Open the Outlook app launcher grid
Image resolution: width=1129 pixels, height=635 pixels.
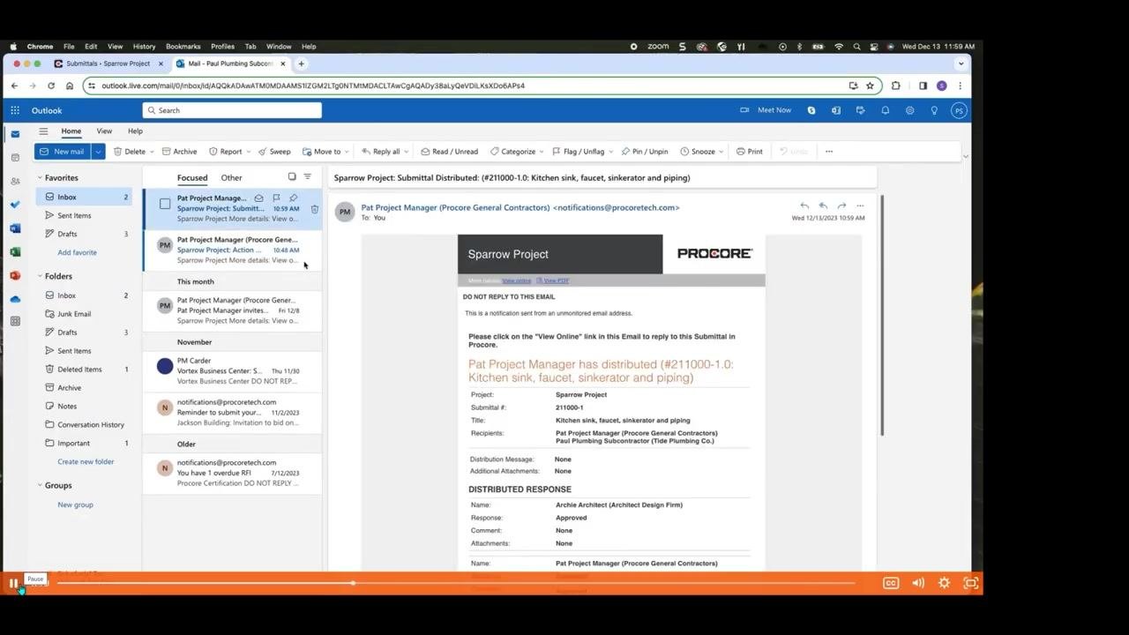pos(15,110)
